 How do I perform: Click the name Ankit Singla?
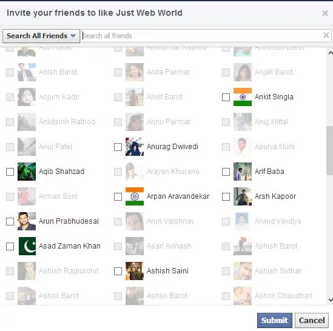point(274,97)
